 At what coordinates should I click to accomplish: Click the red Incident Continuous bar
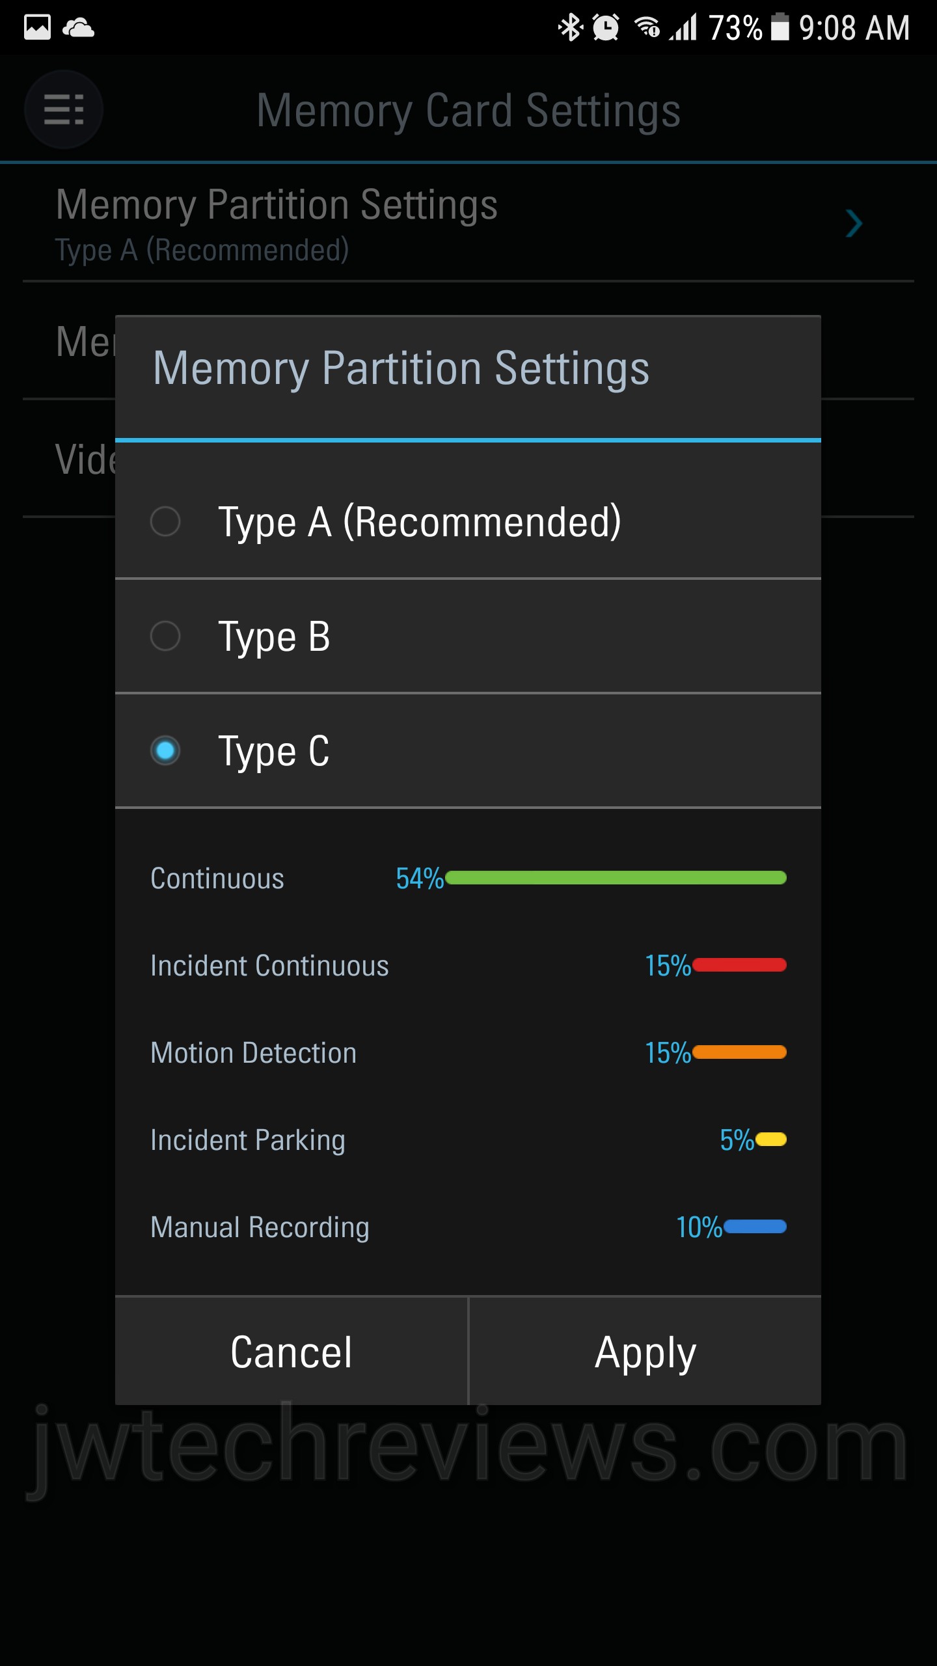(x=740, y=965)
